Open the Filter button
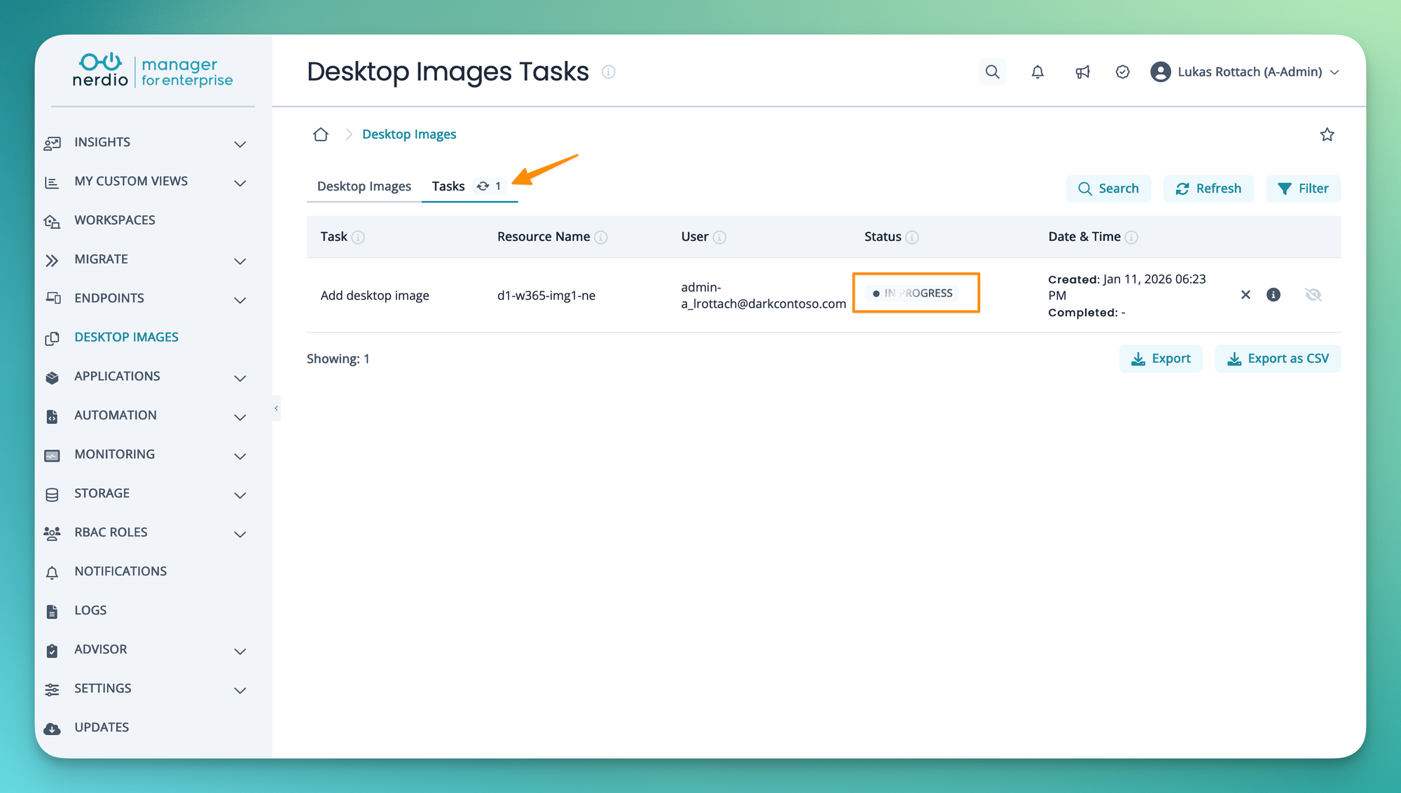This screenshot has width=1401, height=793. point(1303,188)
